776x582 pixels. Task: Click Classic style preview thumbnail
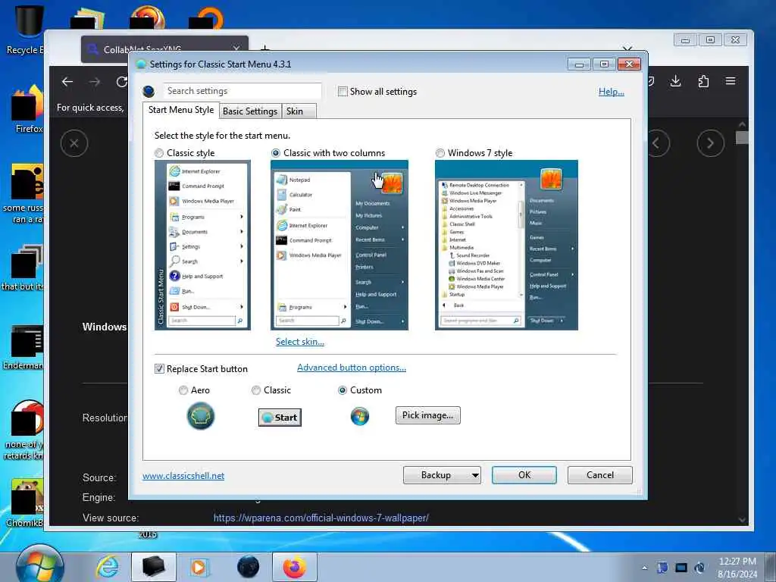(x=202, y=245)
